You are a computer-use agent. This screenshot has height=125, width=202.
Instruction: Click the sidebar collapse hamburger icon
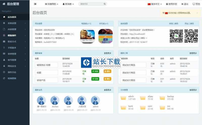35,4
